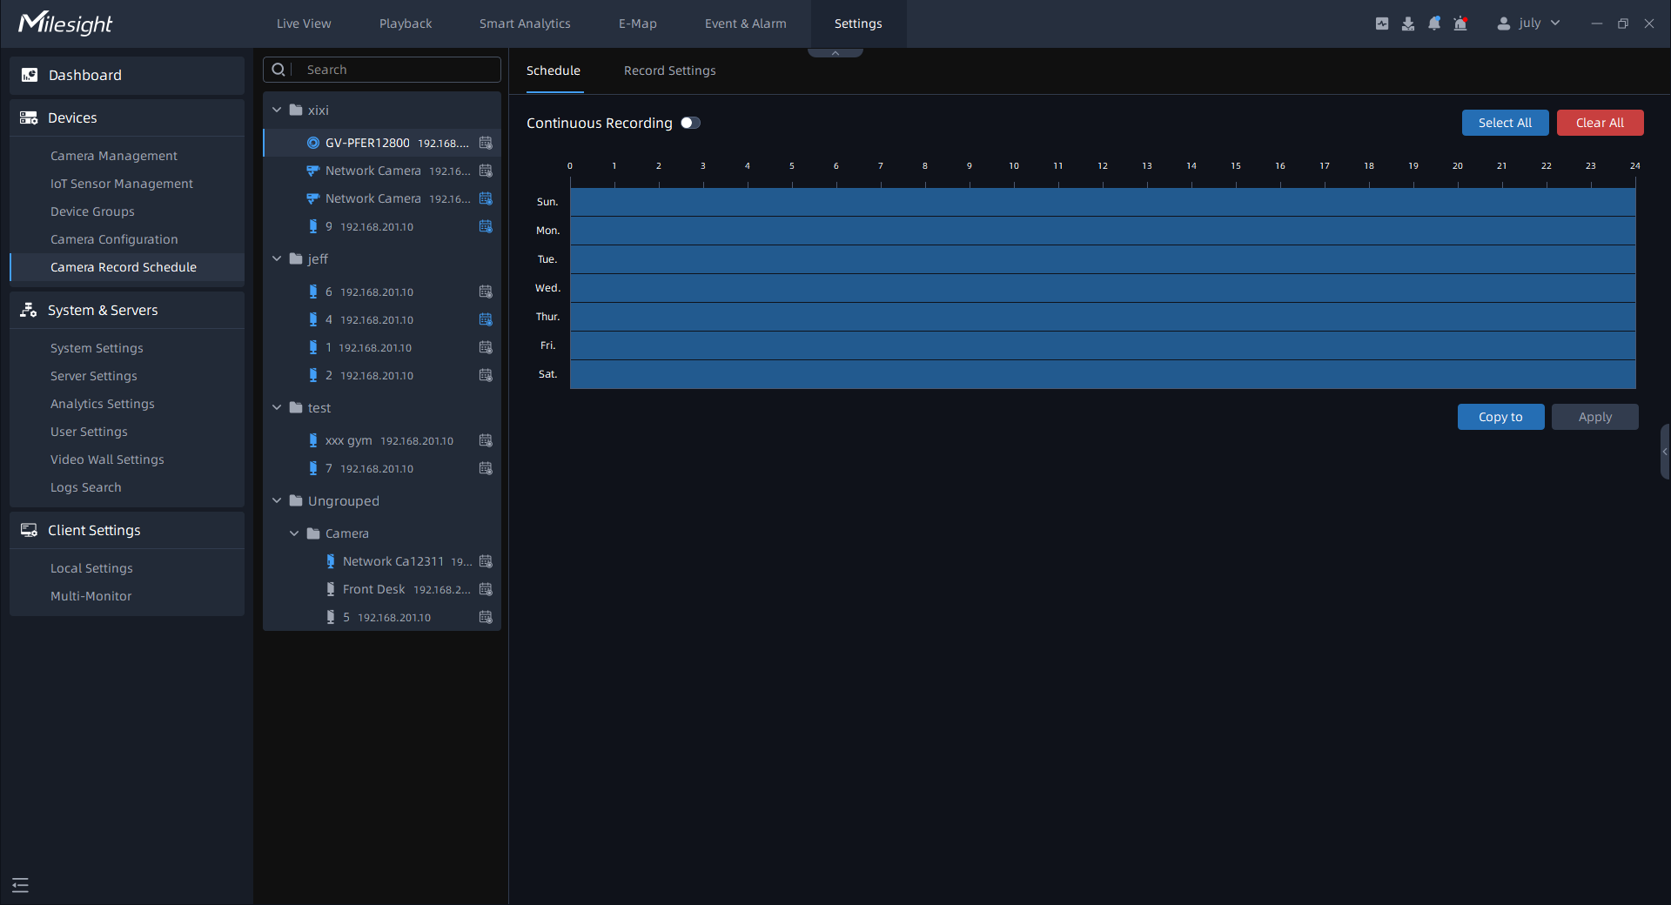This screenshot has width=1671, height=905.
Task: Go to the Smart Analytics tab
Action: [x=525, y=23]
